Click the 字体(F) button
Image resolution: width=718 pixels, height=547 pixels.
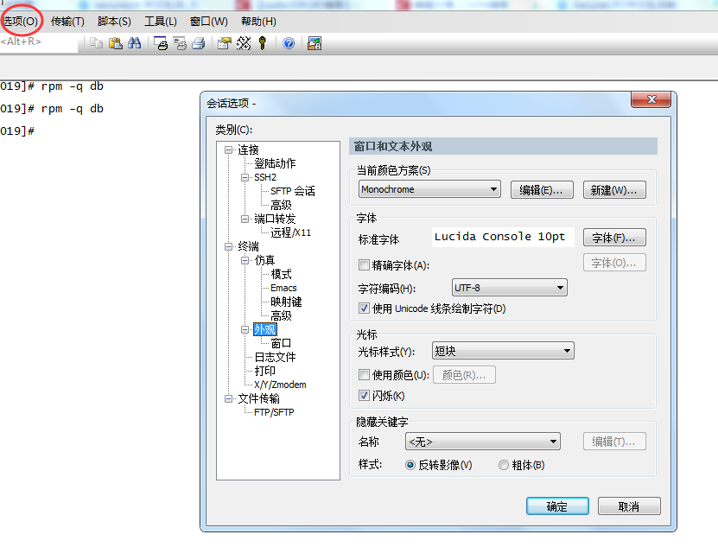[613, 237]
